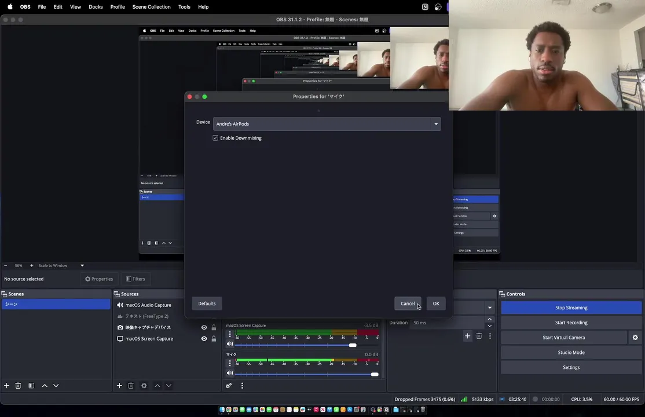The height and width of the screenshot is (417, 645).
Task: Move scene up with arrow in Scenes panel
Action: click(x=45, y=386)
